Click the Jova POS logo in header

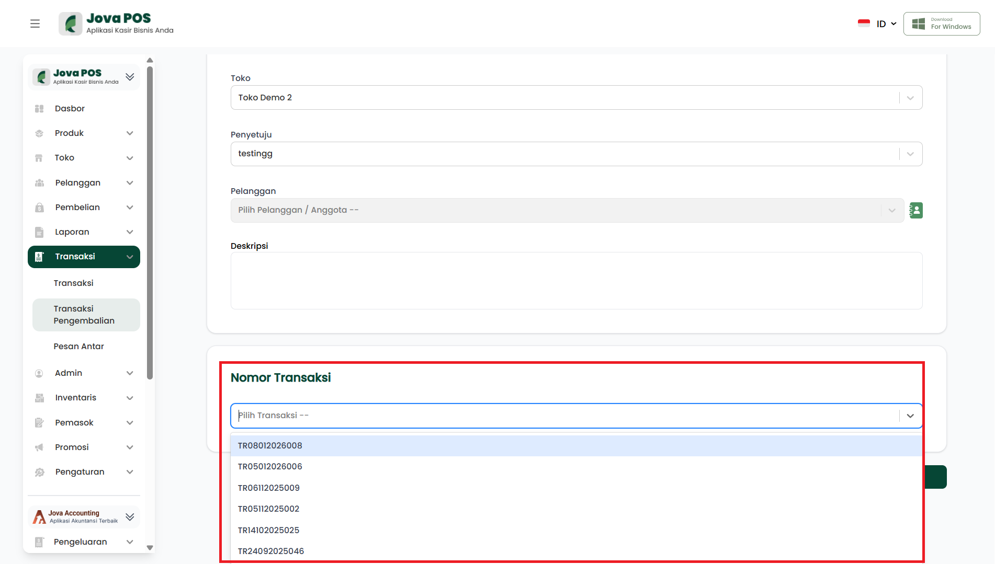[116, 24]
